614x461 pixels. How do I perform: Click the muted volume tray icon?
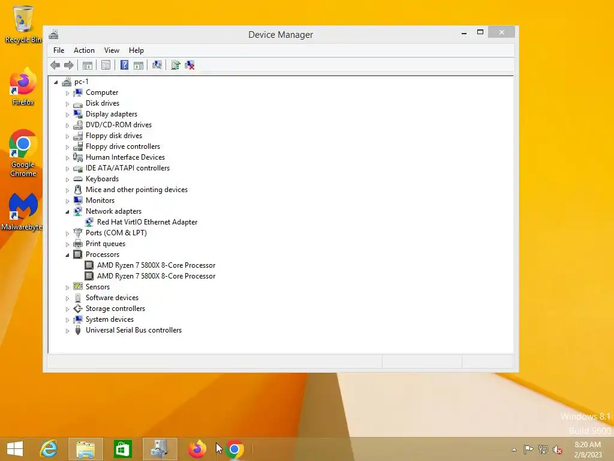[x=557, y=450]
